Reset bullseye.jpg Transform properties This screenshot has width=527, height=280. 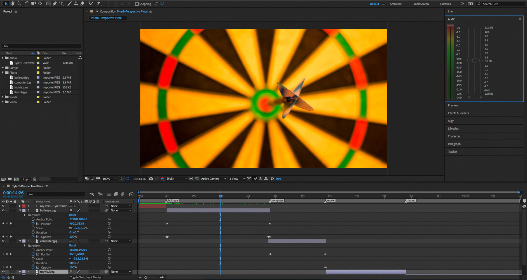pyautogui.click(x=72, y=215)
